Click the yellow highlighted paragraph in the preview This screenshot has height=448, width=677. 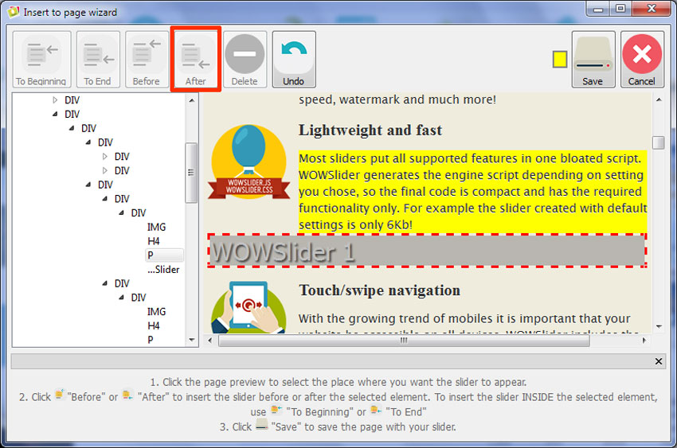pyautogui.click(x=472, y=192)
